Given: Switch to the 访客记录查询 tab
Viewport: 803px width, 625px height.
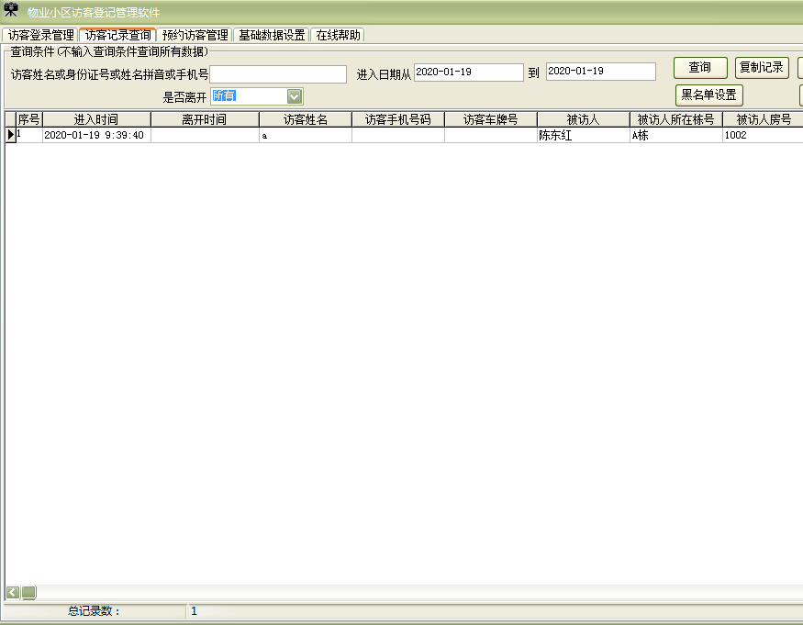Looking at the screenshot, I should pyautogui.click(x=117, y=35).
